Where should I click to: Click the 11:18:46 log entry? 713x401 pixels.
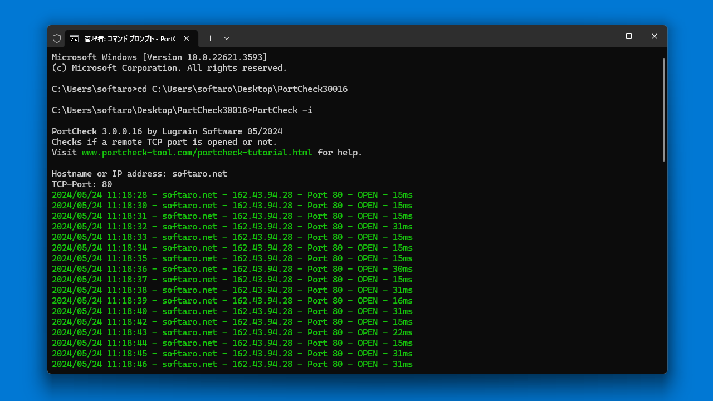tap(232, 364)
